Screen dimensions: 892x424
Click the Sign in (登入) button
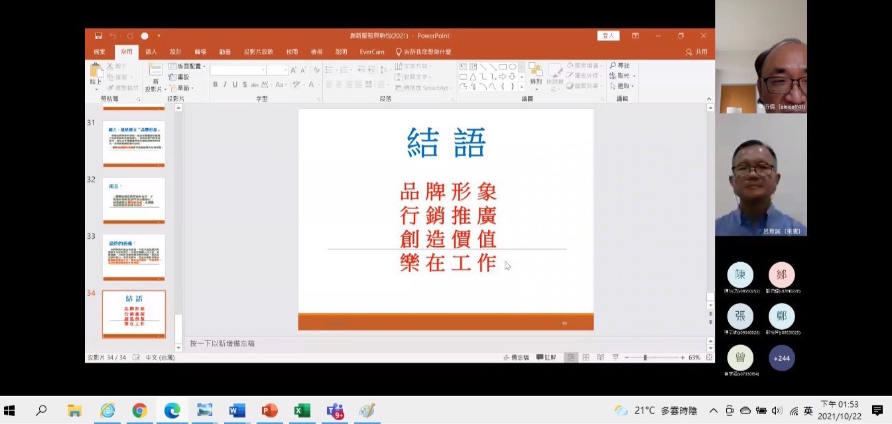pos(608,36)
